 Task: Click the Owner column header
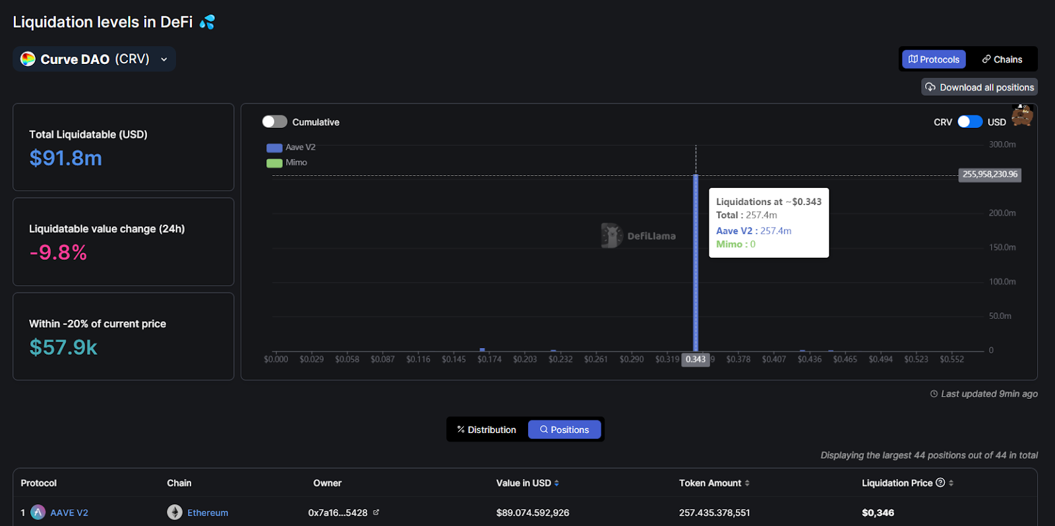(328, 483)
